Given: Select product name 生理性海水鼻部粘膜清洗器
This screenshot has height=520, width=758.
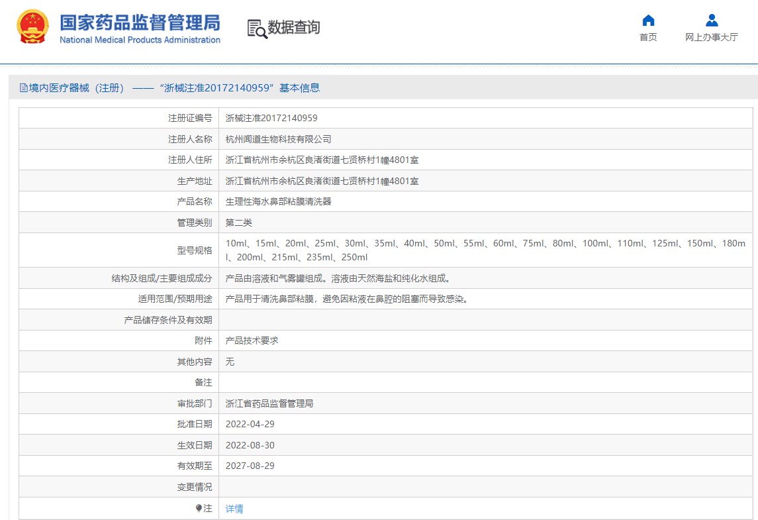Looking at the screenshot, I should click(x=279, y=202).
